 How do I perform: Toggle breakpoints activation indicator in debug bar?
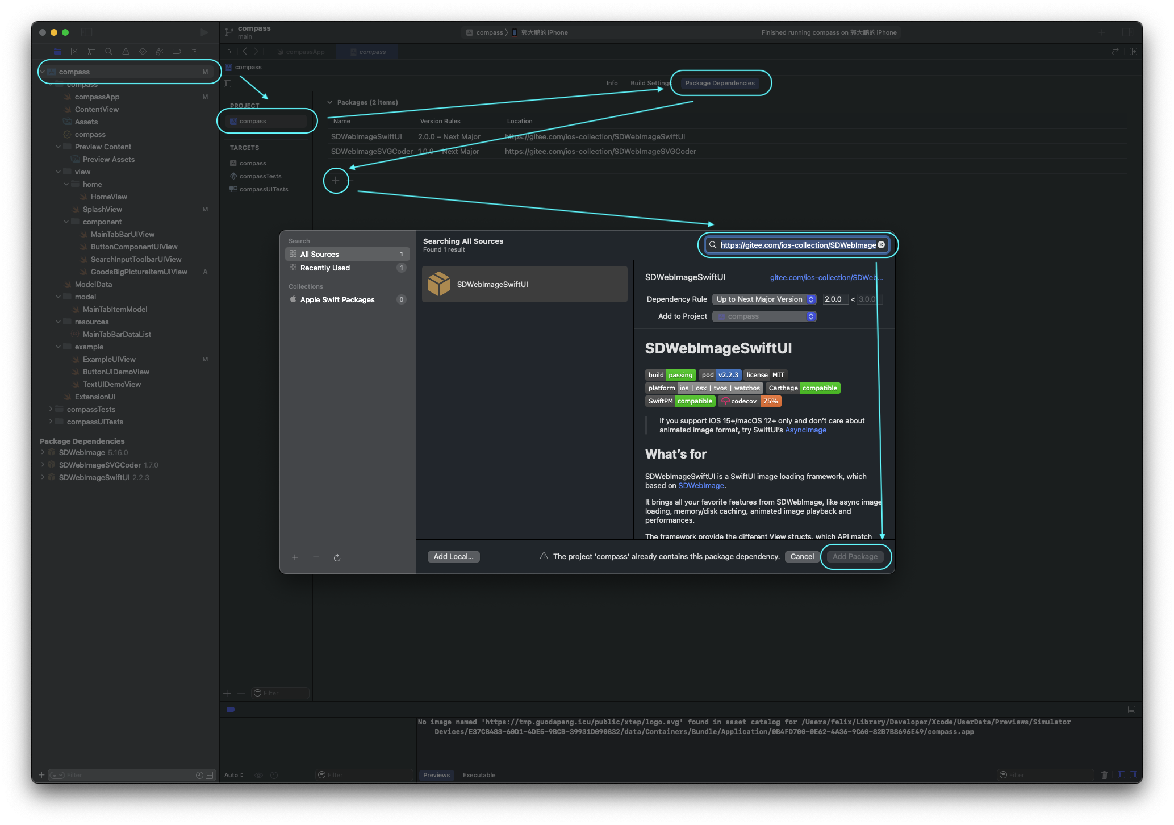pos(231,709)
